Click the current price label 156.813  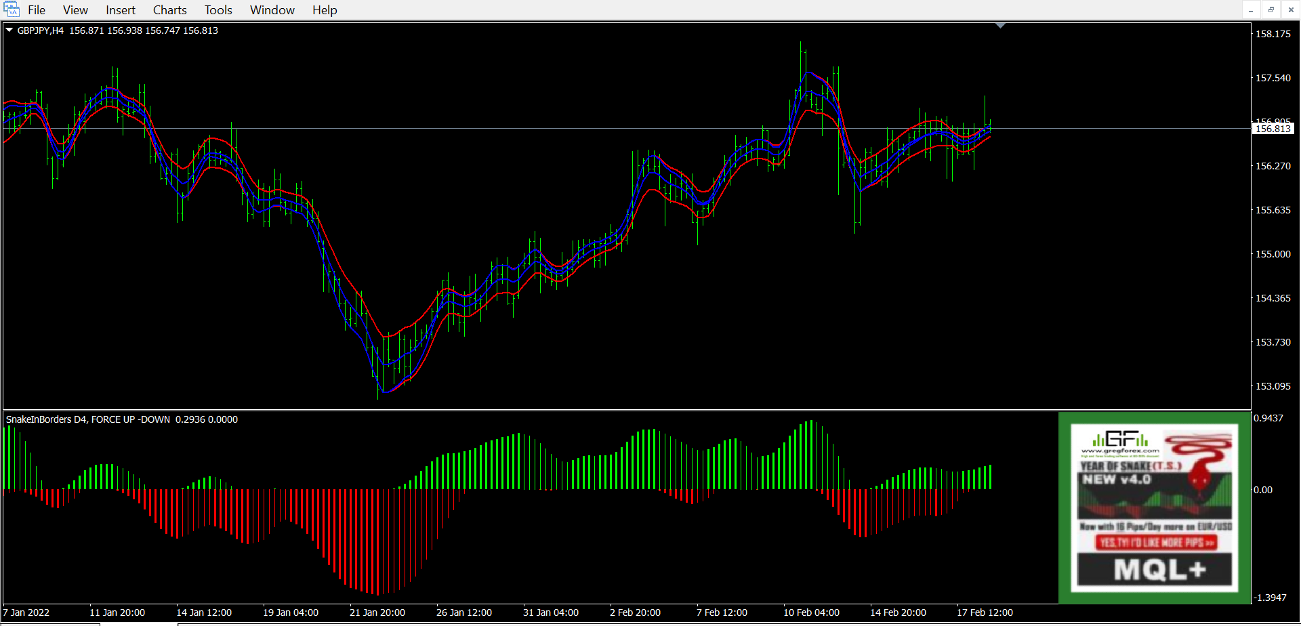[x=1273, y=129]
